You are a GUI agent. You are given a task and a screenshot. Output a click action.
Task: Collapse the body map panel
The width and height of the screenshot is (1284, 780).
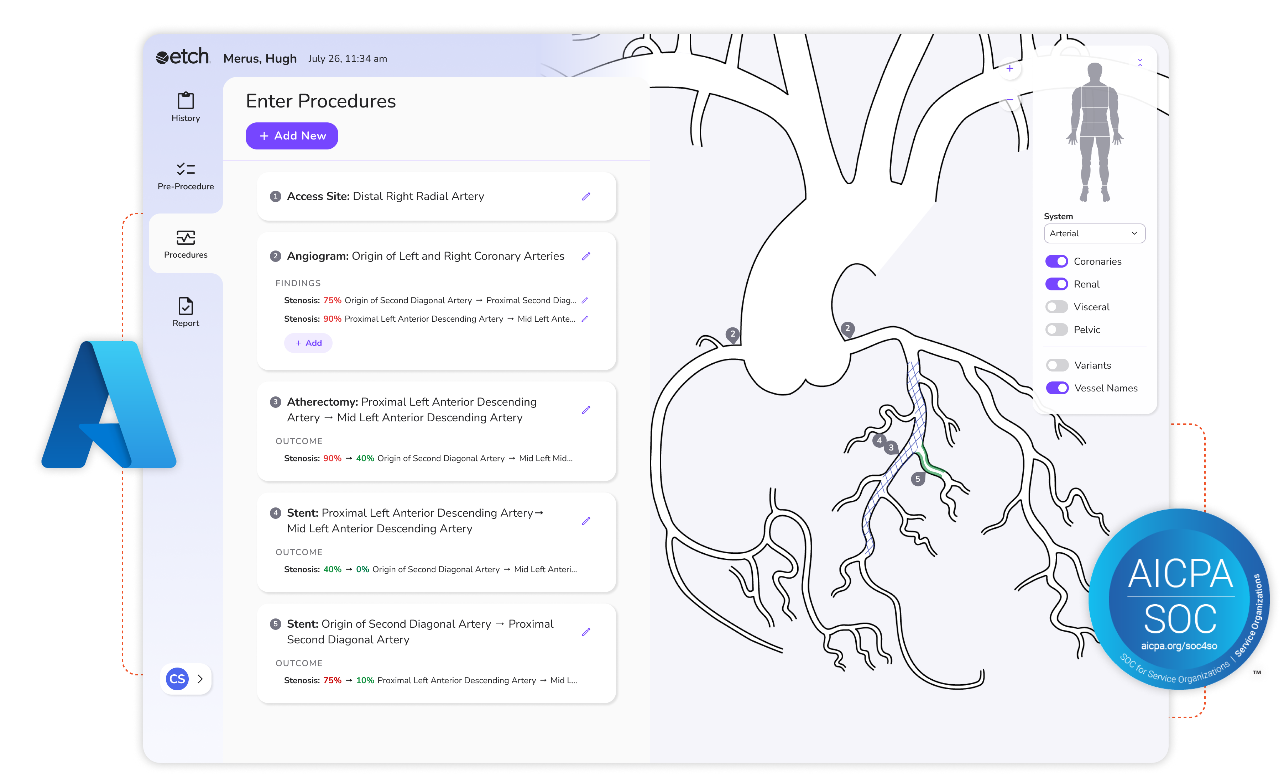click(x=1140, y=63)
